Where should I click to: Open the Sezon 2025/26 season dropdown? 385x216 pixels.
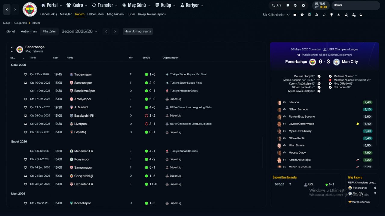coord(79,31)
